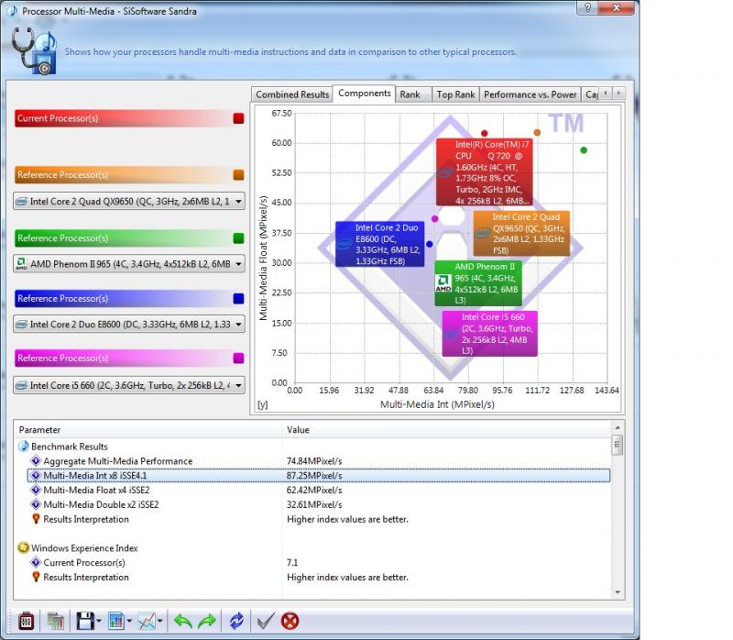Open the bar chart icon's dropdown arrow
The image size is (733, 640).
pos(129,622)
